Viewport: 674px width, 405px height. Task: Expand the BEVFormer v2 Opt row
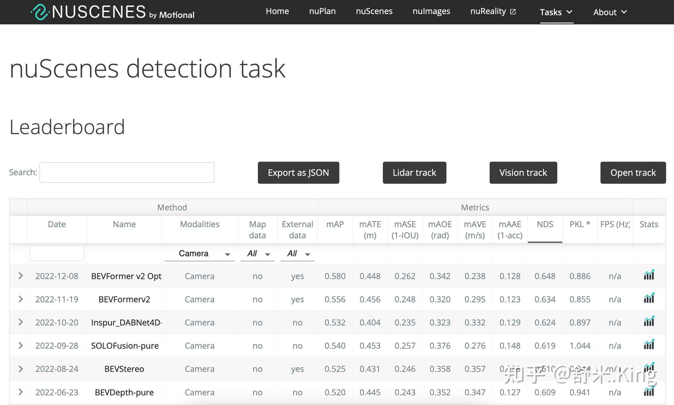tap(20, 276)
